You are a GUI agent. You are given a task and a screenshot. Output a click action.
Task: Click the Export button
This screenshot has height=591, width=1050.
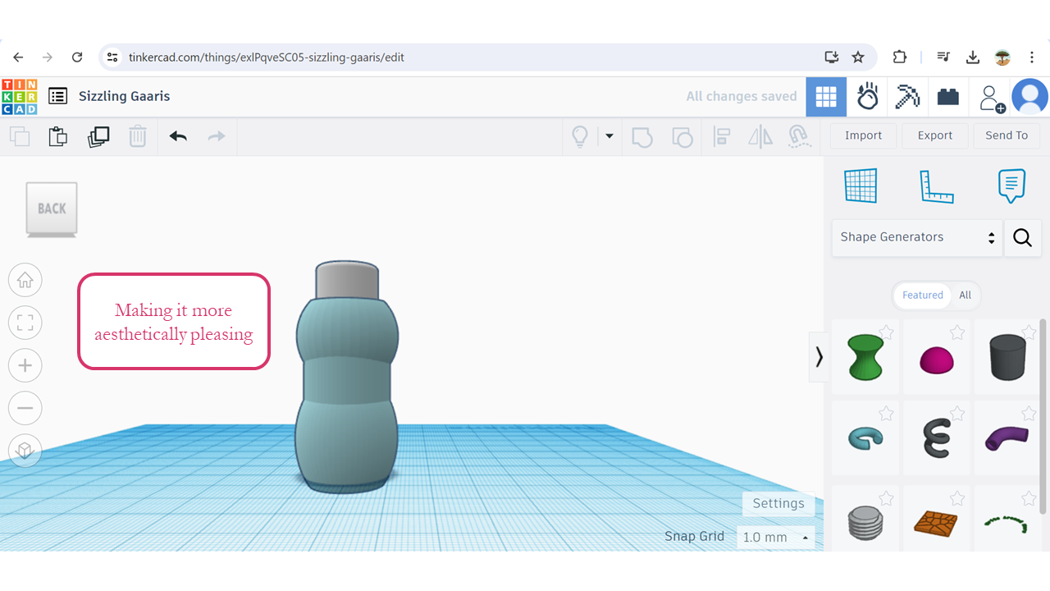tap(935, 135)
